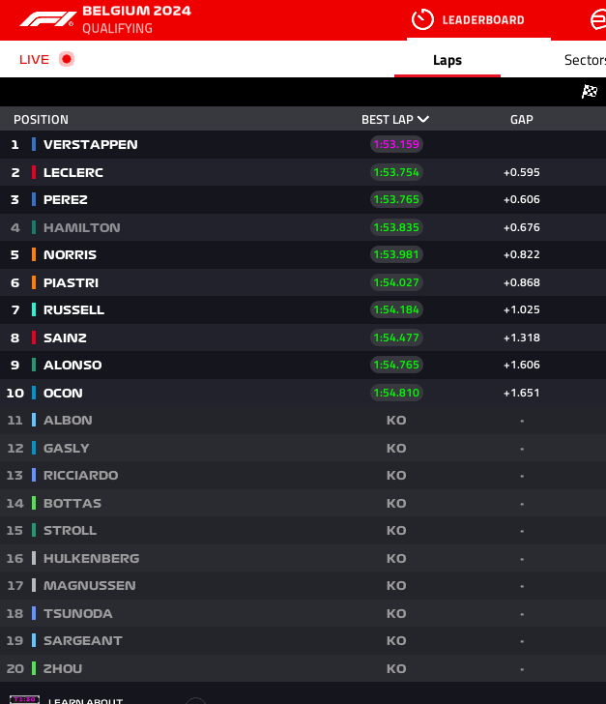The height and width of the screenshot is (704, 606).
Task: Click the +1.651 gap value
Action: tap(522, 393)
